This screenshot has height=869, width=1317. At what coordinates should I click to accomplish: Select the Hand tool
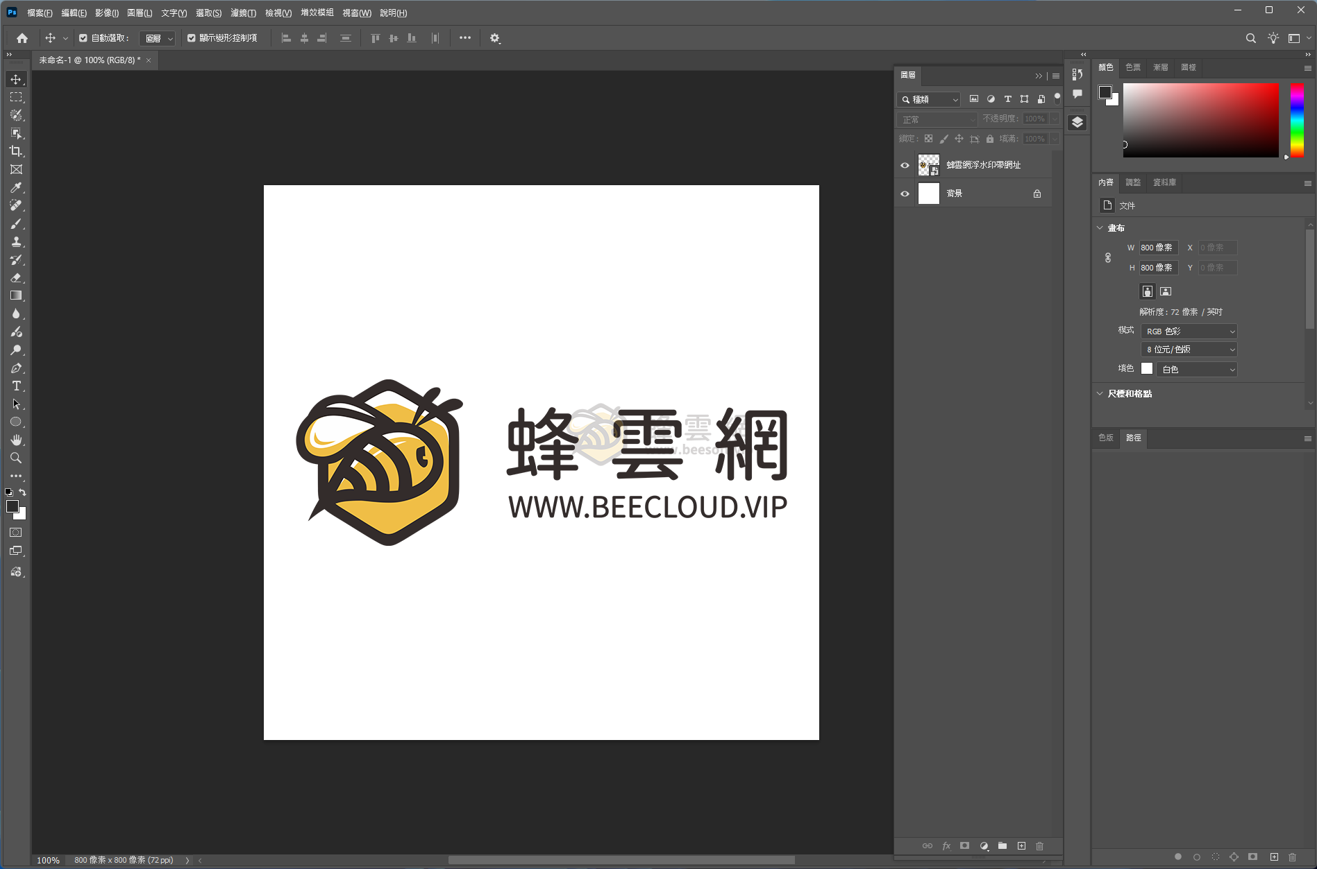(16, 440)
